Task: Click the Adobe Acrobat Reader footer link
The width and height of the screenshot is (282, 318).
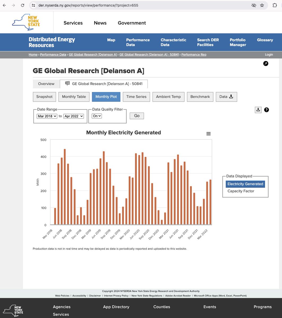Action: coord(178,296)
